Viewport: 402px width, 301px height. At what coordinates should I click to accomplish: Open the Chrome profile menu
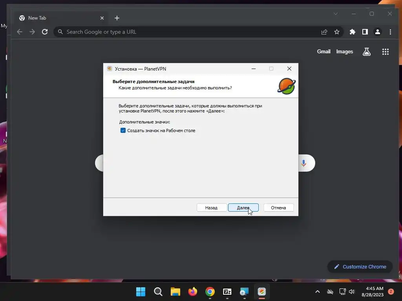[378, 32]
